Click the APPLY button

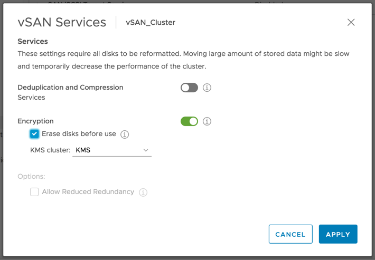pyautogui.click(x=338, y=234)
